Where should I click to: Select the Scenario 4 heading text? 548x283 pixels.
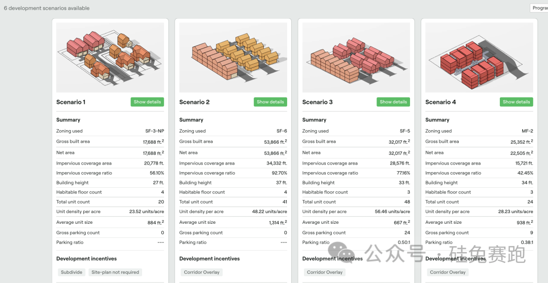[440, 102]
